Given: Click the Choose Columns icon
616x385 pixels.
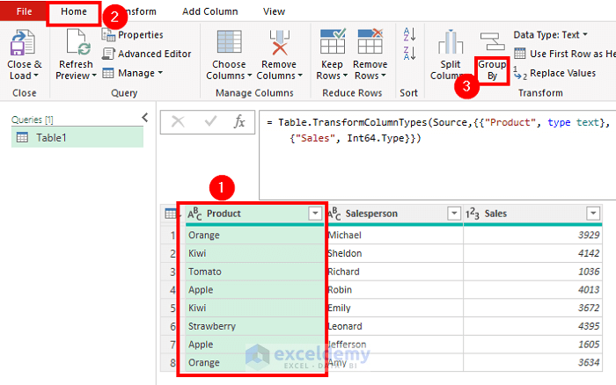Looking at the screenshot, I should click(229, 42).
